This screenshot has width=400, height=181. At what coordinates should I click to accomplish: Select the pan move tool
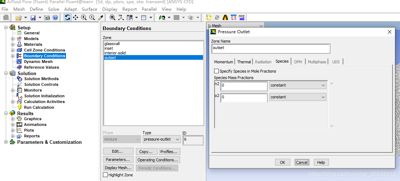(75, 18)
